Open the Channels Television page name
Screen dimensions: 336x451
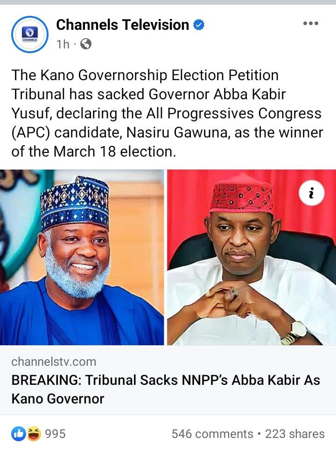pyautogui.click(x=122, y=25)
